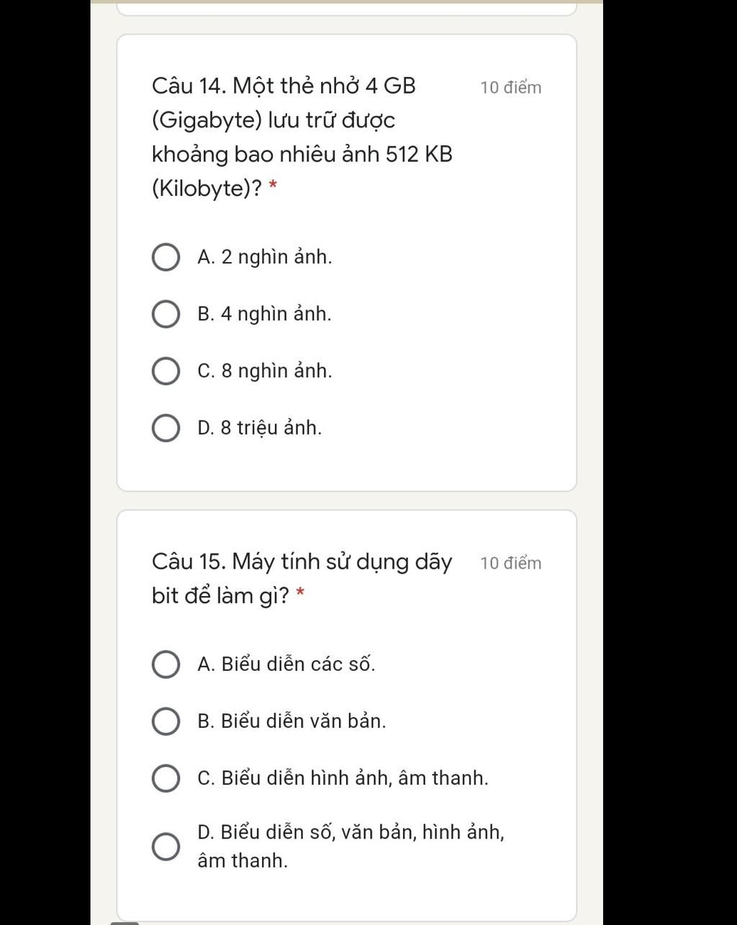Click the answer text 'B. Biểu diễn văn bản.'
The width and height of the screenshot is (737, 925).
(291, 721)
